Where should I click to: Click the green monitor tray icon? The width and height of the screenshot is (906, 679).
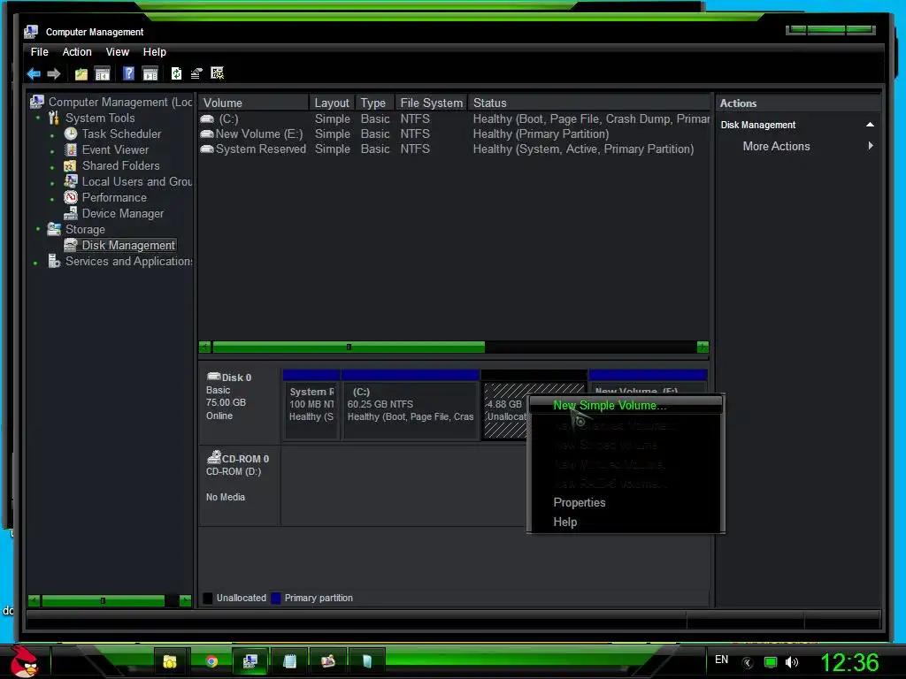click(771, 662)
